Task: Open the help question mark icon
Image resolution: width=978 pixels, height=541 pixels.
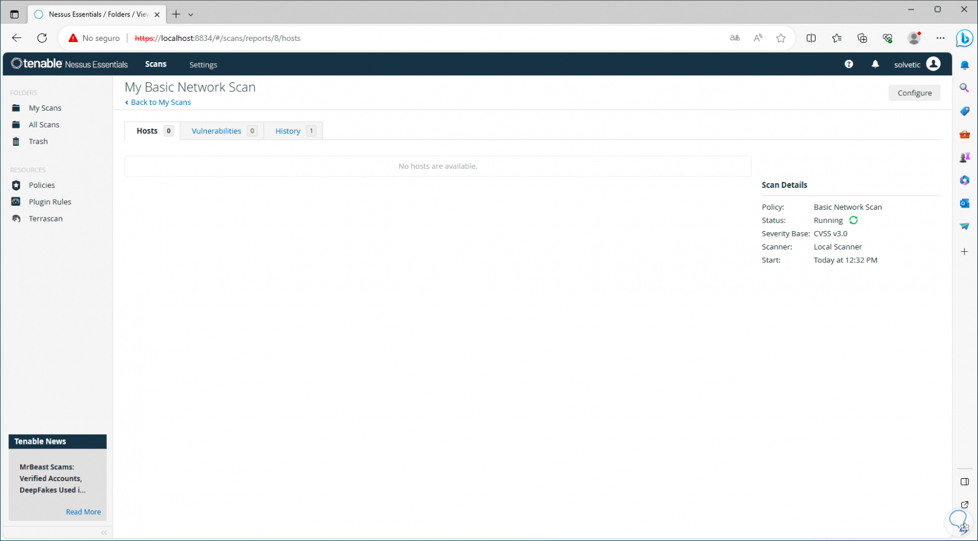Action: click(x=849, y=64)
